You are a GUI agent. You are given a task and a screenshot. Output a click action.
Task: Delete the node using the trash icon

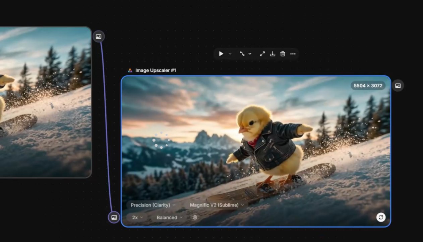[x=283, y=54]
